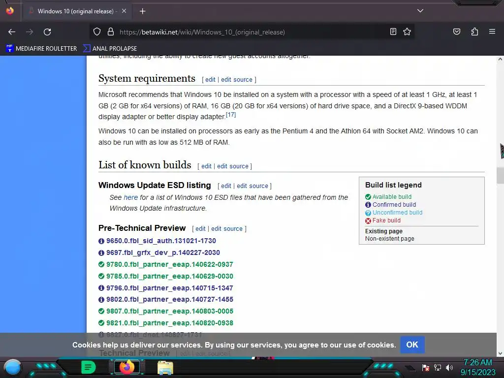Edit source of Pre-Technical Preview

(227, 228)
